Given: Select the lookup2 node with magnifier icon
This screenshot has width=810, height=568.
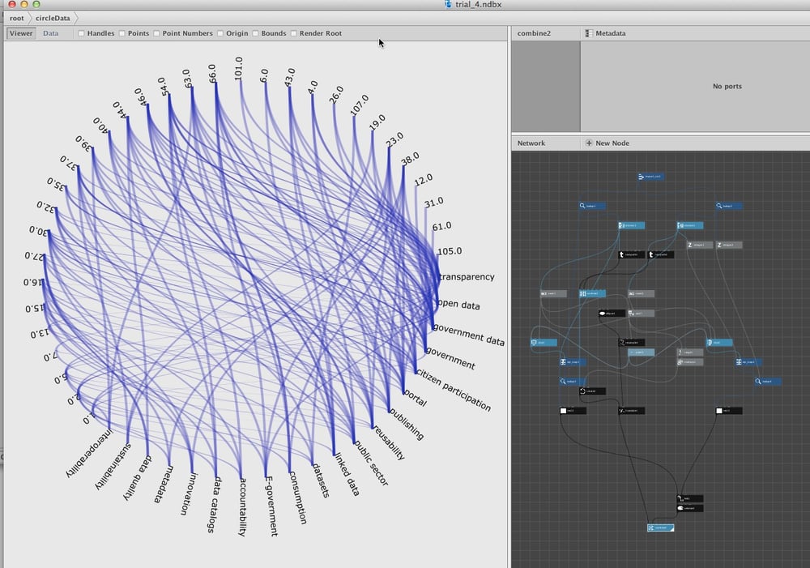Looking at the screenshot, I should [x=729, y=206].
